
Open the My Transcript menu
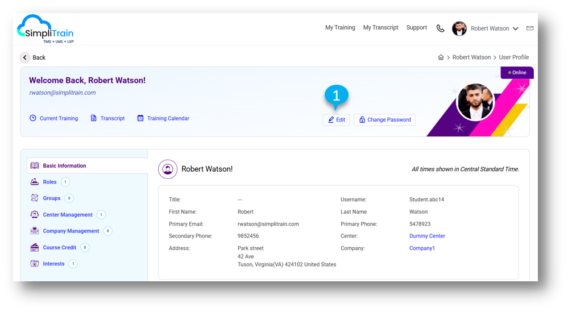pos(380,28)
